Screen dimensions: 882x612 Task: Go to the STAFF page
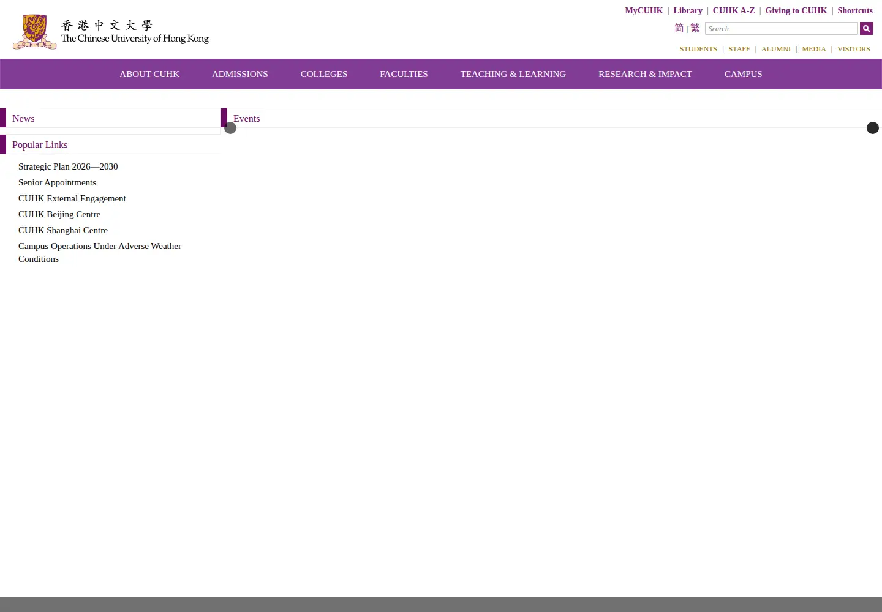pyautogui.click(x=739, y=49)
